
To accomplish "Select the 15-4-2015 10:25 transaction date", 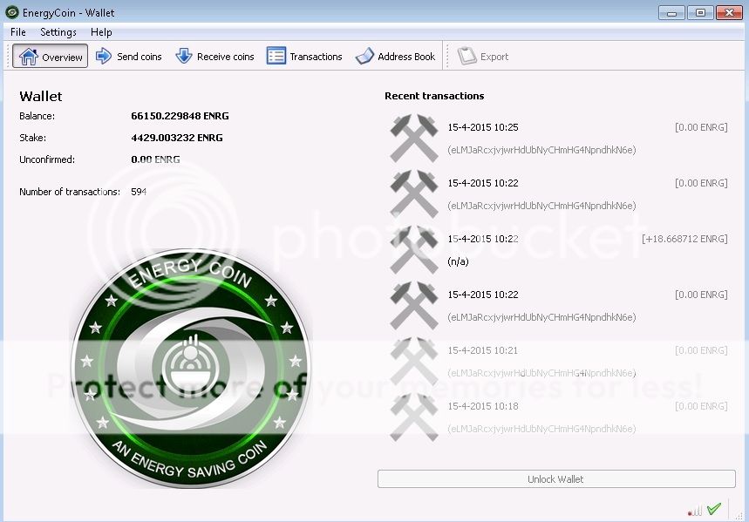I will (482, 127).
